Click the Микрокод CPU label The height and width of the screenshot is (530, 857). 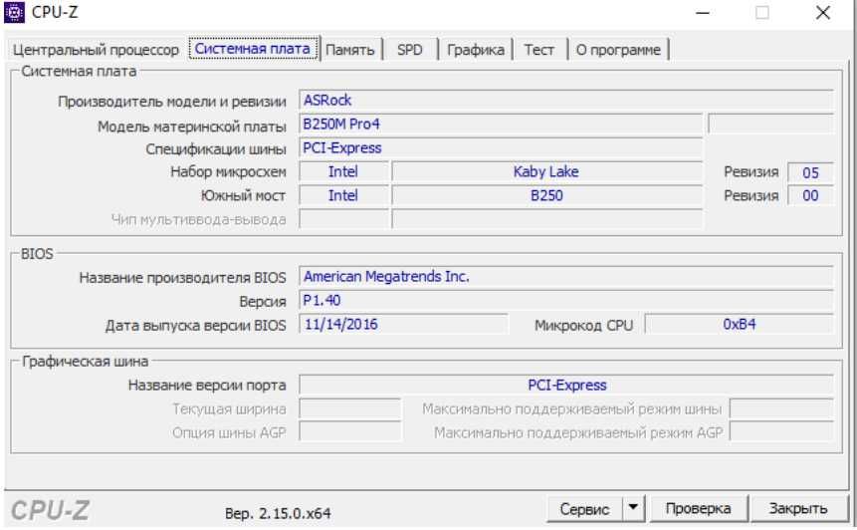(583, 326)
